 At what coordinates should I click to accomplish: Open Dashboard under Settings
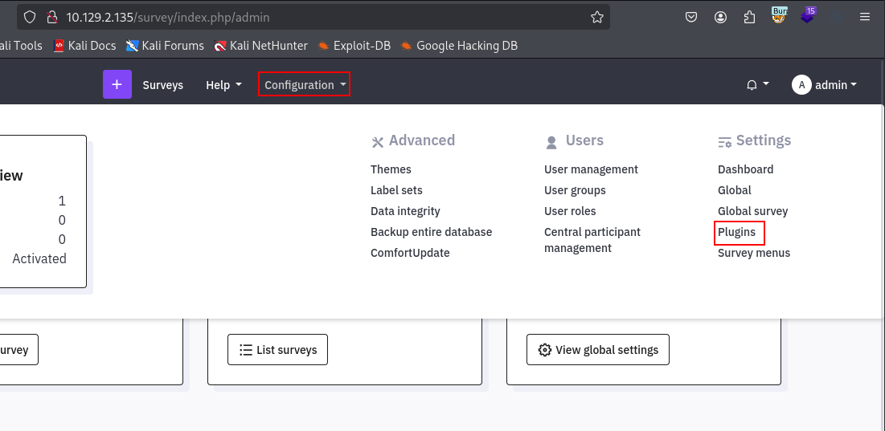click(746, 169)
